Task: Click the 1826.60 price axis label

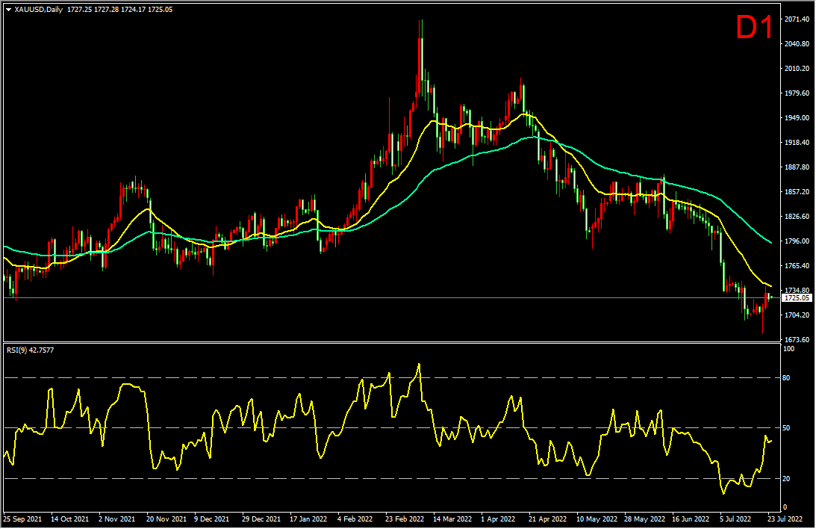Action: (797, 217)
